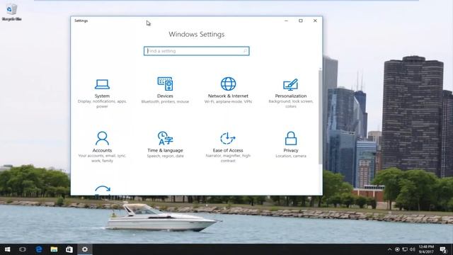The height and width of the screenshot is (255, 453).
Task: Select the Personalization label
Action: pyautogui.click(x=291, y=96)
